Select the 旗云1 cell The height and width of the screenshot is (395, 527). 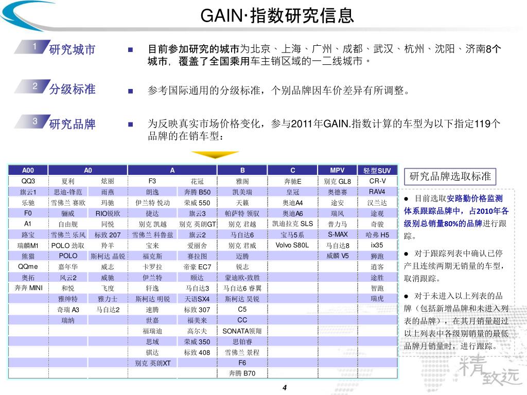click(28, 192)
